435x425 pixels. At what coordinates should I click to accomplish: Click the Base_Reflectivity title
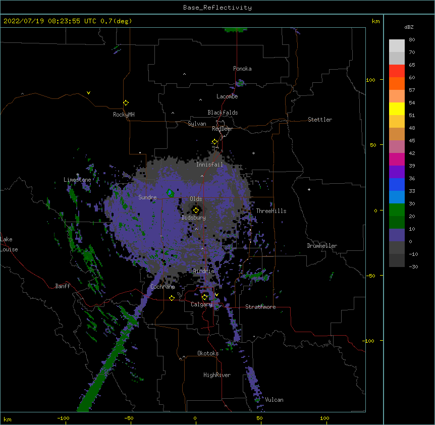point(217,8)
